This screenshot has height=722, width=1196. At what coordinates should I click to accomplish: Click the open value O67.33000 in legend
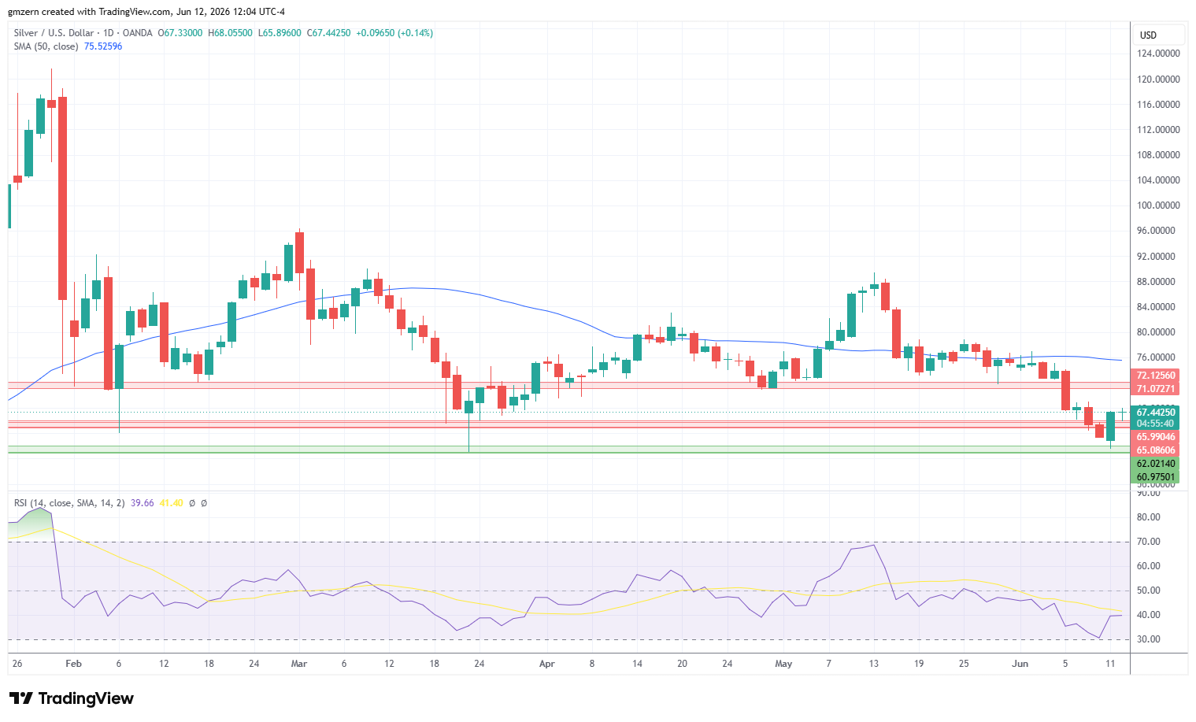(x=180, y=33)
